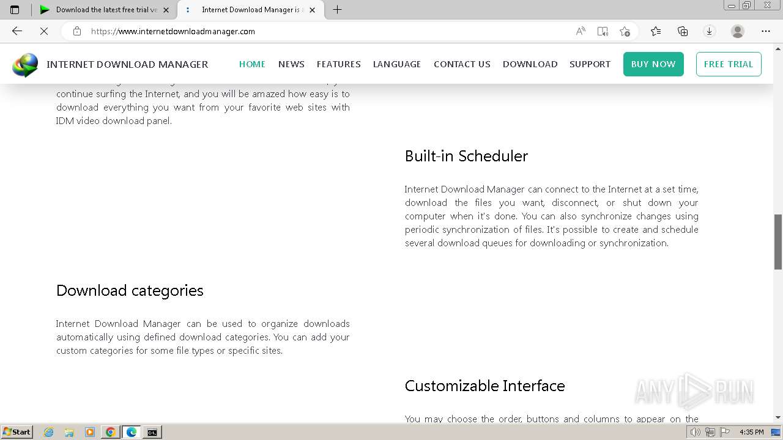Viewport: 783px width, 440px height.
Task: Click the Download categories heading
Action: pos(130,290)
